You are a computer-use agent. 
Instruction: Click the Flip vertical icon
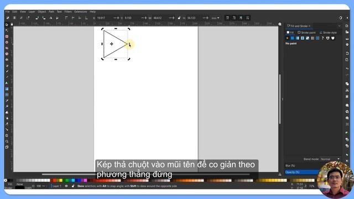tap(58, 18)
